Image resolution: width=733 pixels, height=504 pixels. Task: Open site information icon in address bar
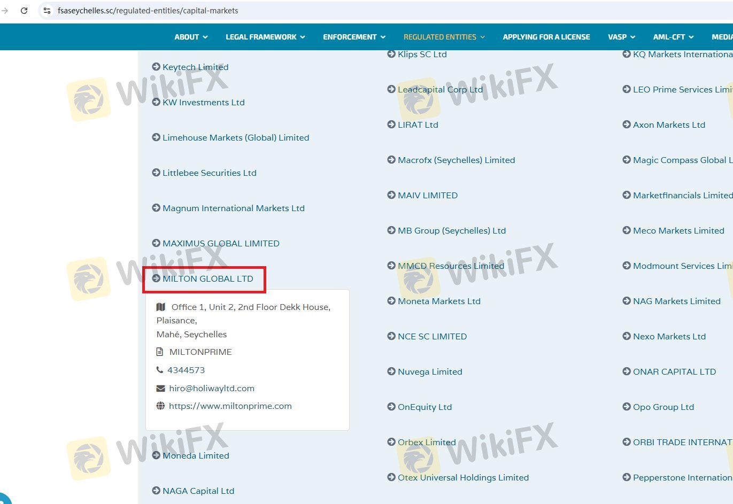[47, 11]
